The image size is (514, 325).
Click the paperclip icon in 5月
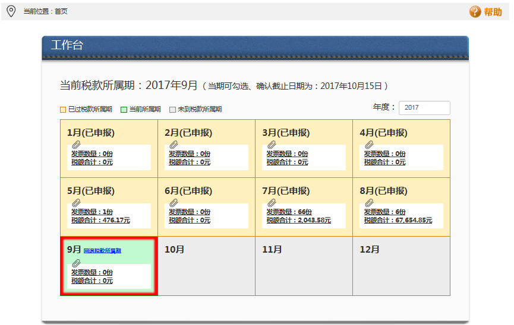pyautogui.click(x=77, y=203)
